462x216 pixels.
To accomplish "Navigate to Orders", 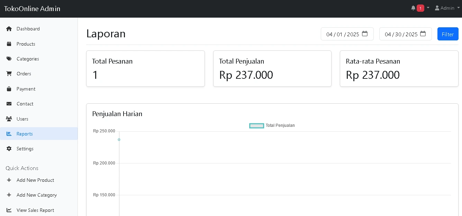I will (x=39, y=74).
